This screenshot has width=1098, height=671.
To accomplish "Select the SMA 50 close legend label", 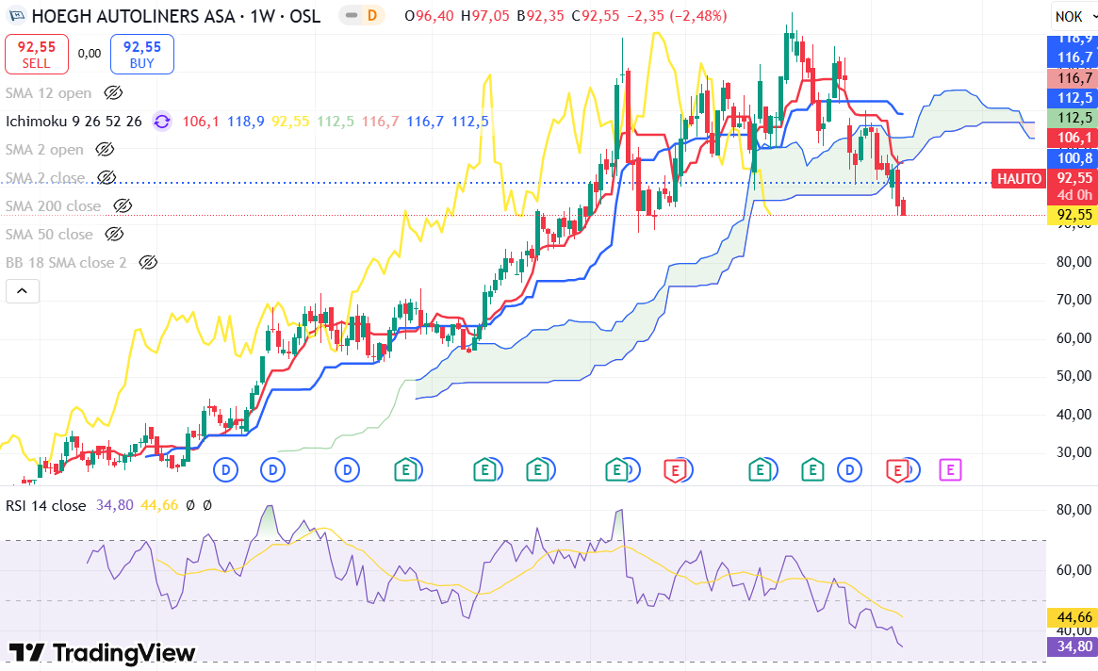I will tap(49, 234).
